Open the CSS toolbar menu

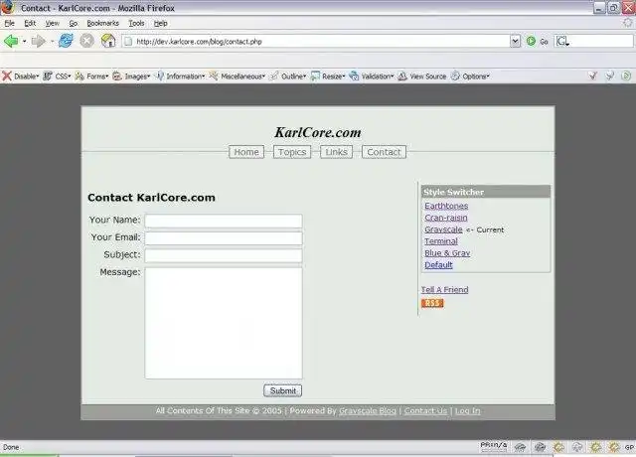[x=57, y=76]
